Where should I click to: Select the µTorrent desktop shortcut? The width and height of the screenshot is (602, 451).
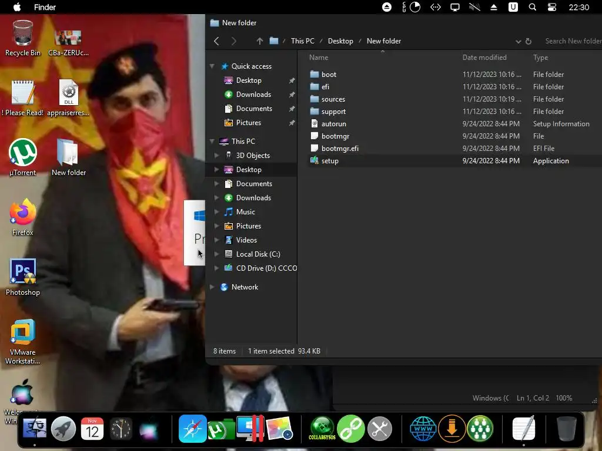[23, 157]
